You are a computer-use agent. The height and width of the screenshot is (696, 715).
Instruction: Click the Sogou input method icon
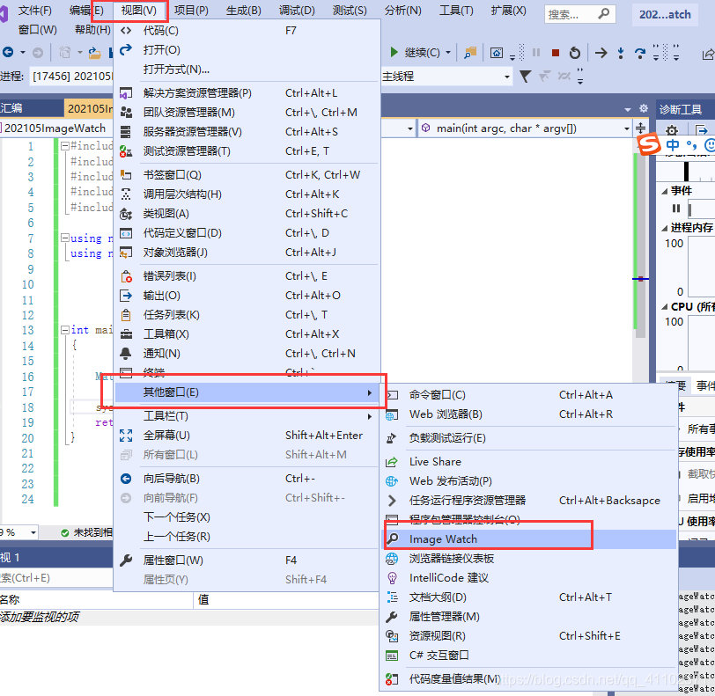[x=650, y=144]
